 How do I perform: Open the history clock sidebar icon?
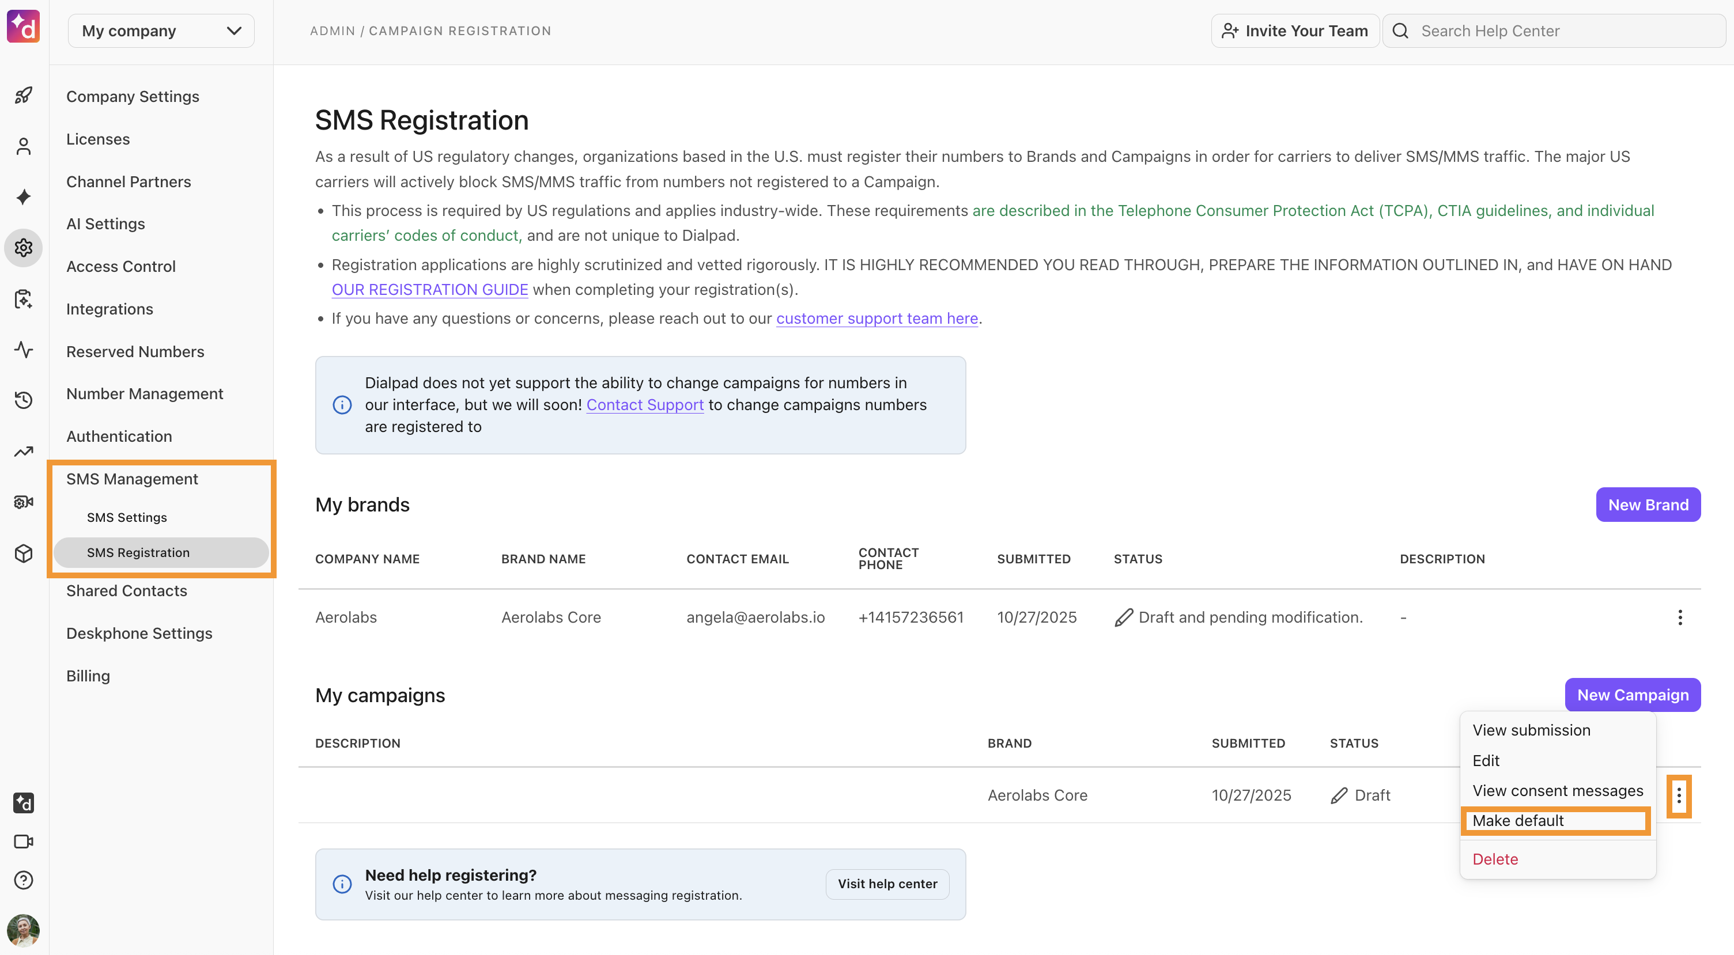pos(24,400)
